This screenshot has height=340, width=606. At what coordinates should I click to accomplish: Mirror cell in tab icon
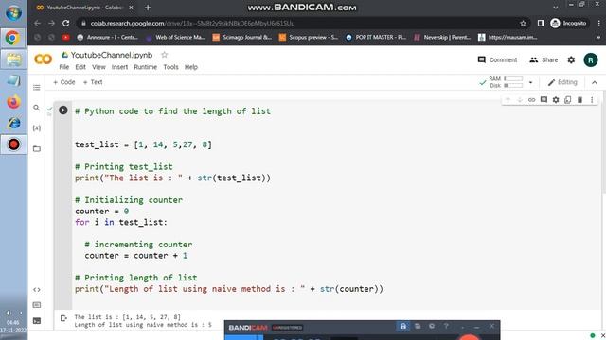click(x=568, y=100)
